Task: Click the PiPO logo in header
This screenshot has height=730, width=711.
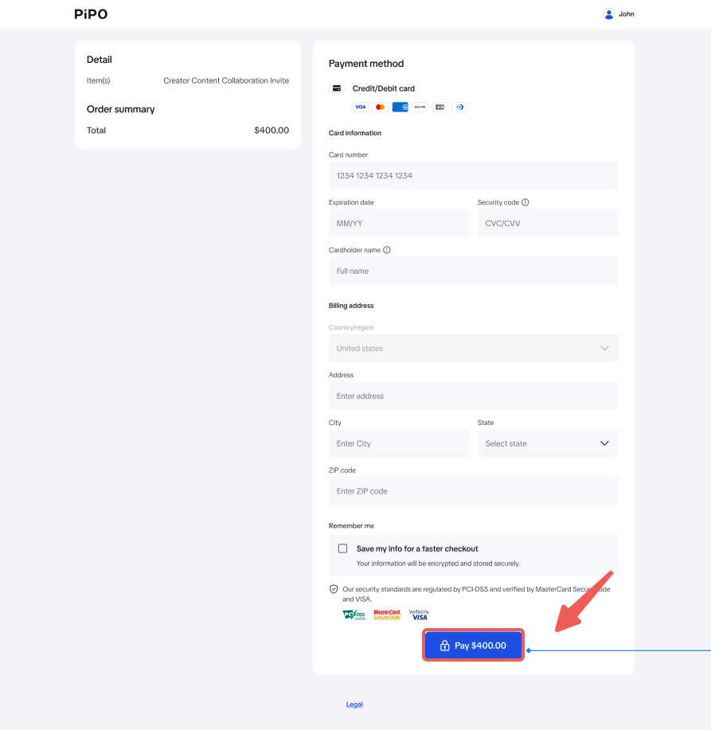Action: (91, 14)
